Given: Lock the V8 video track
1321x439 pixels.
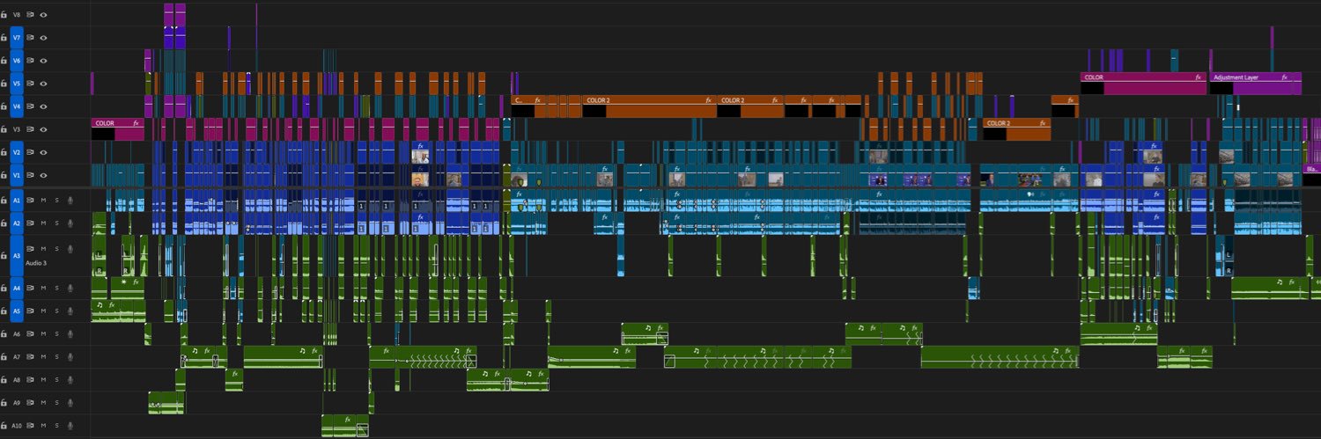Looking at the screenshot, I should [x=4, y=14].
